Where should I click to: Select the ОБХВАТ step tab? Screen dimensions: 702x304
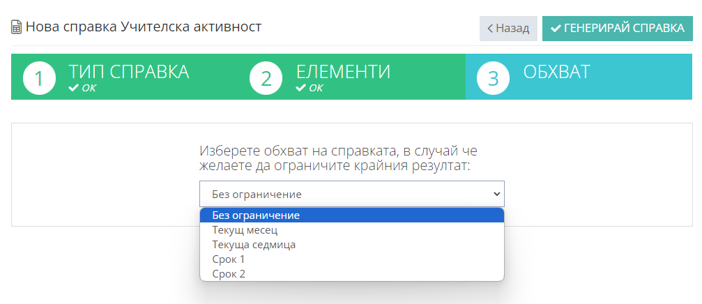(556, 72)
